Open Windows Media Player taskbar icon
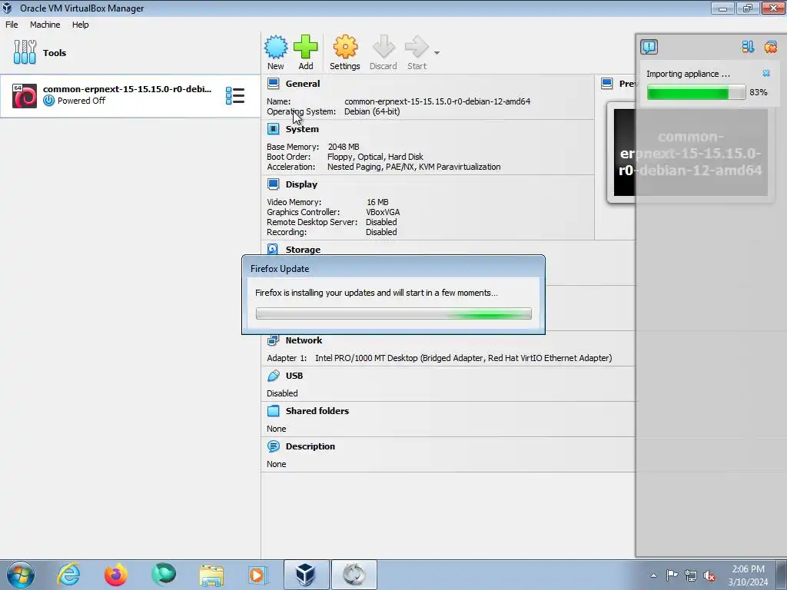Screen dimensions: 787x590 click(x=258, y=575)
